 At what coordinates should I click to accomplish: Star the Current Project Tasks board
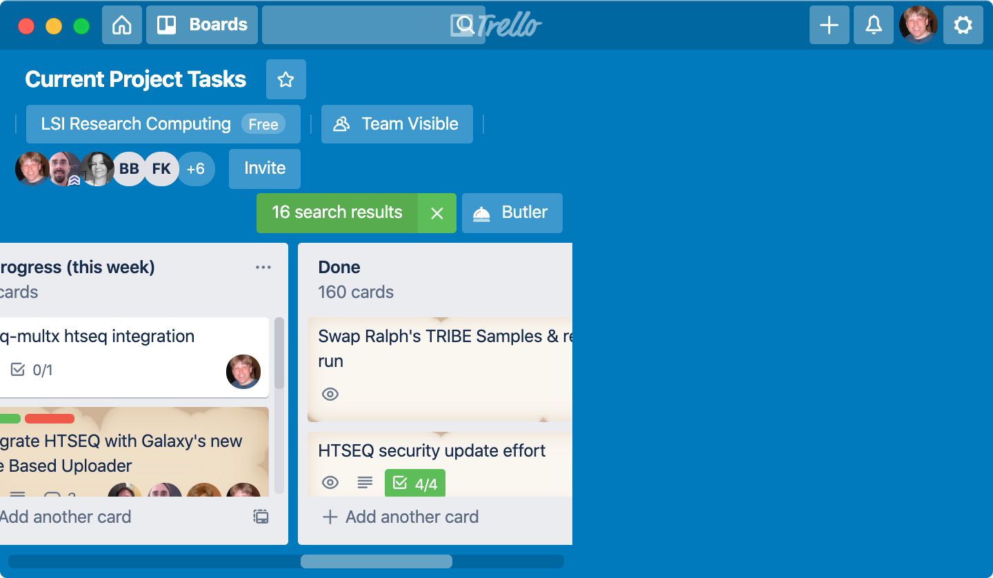pos(286,79)
